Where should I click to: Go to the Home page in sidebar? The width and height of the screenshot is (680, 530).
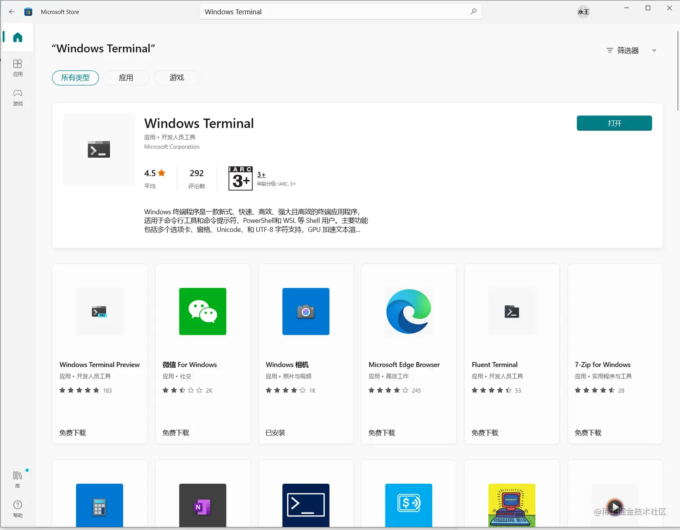point(18,37)
